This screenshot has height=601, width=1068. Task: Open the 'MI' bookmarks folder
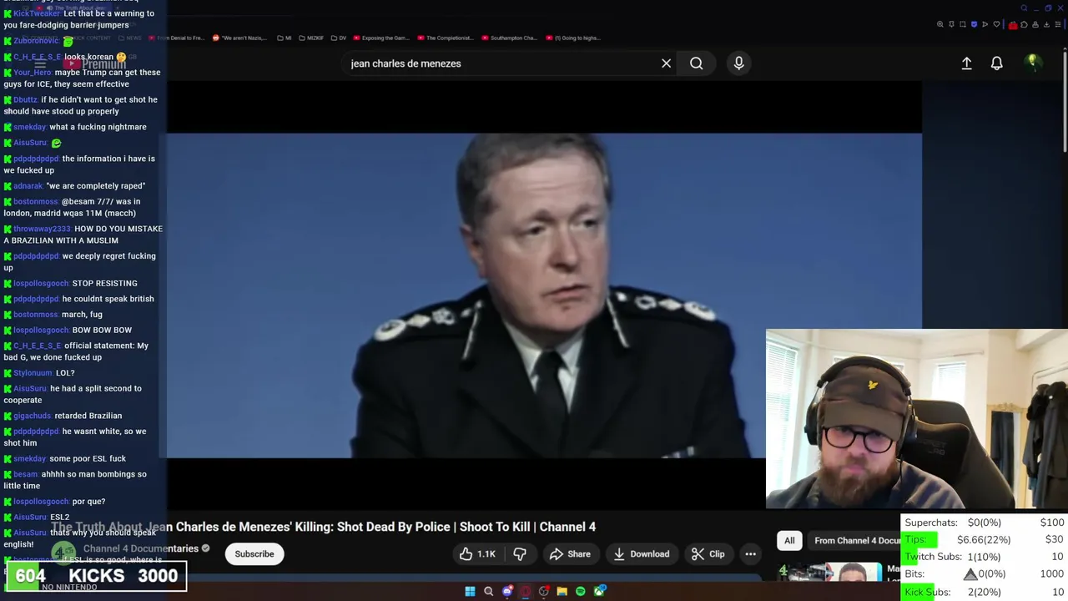[x=284, y=38]
